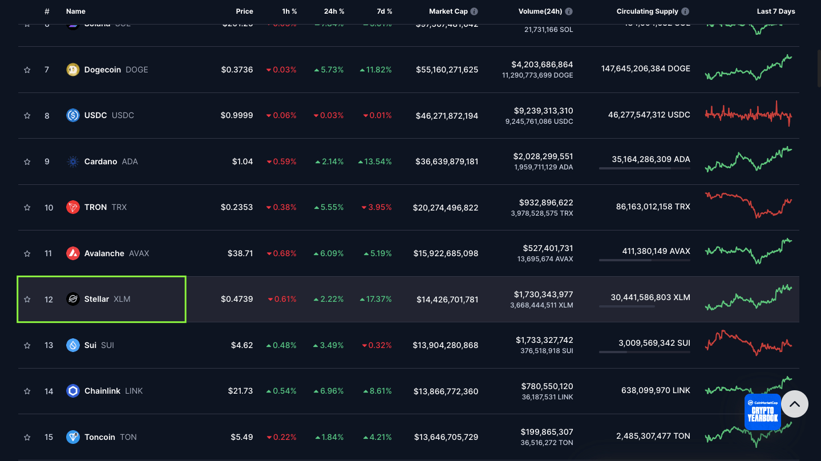Open USDC 7-day sparkline chart
Screen dimensions: 821x461
pyautogui.click(x=749, y=114)
